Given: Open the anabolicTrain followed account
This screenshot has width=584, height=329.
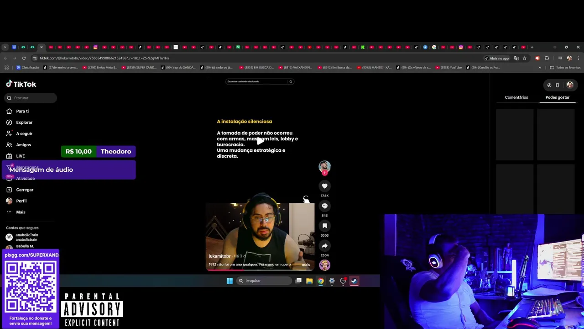Looking at the screenshot, I should click(x=22, y=237).
